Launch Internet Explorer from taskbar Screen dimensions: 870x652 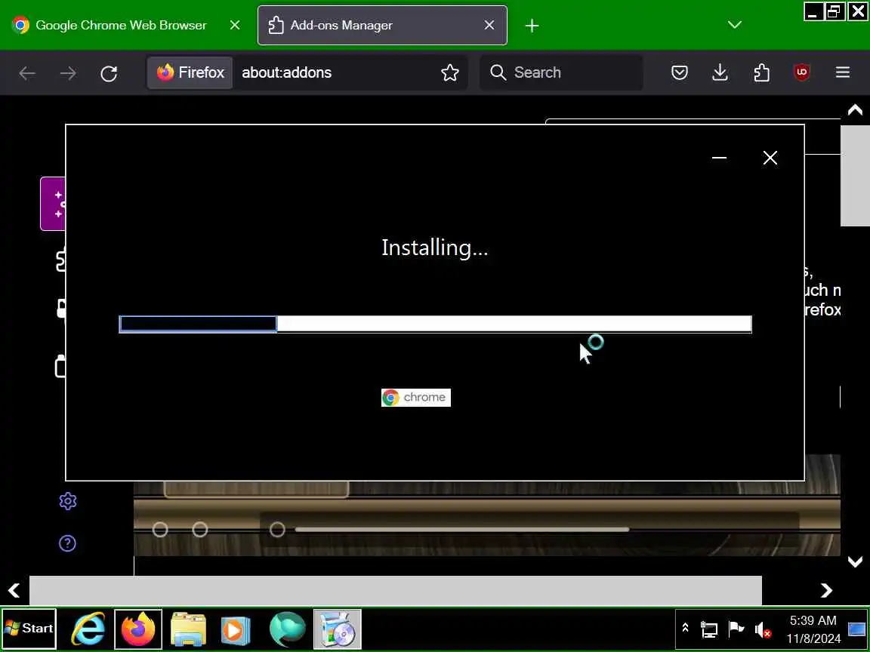tap(89, 629)
